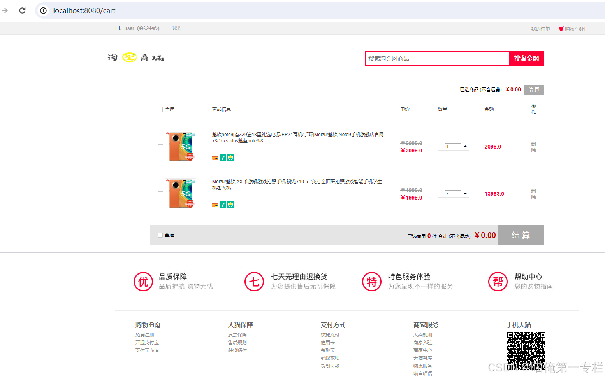Click the 7-day return icon for Meizu X8
Image resolution: width=605 pixels, height=378 pixels.
(223, 205)
